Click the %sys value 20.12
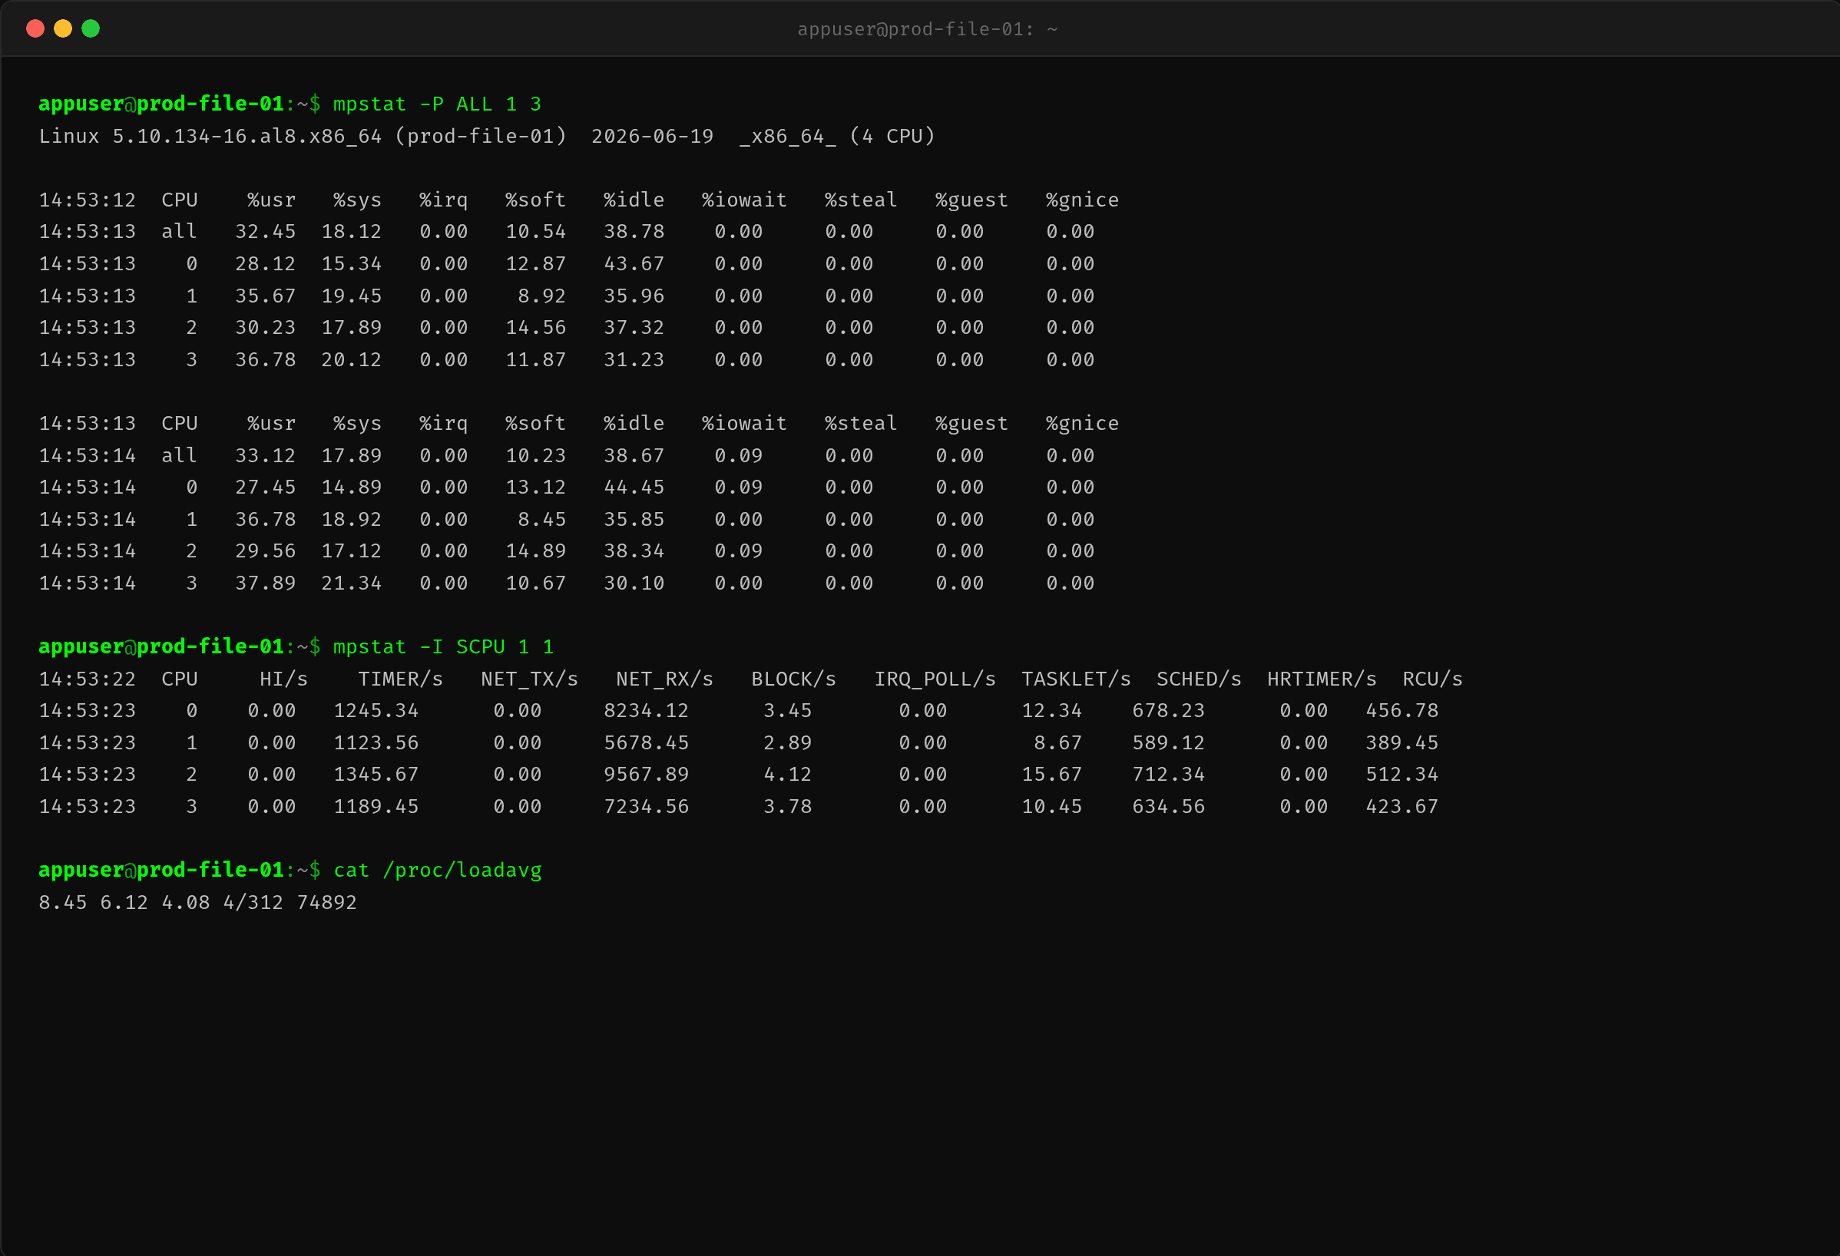 (351, 360)
